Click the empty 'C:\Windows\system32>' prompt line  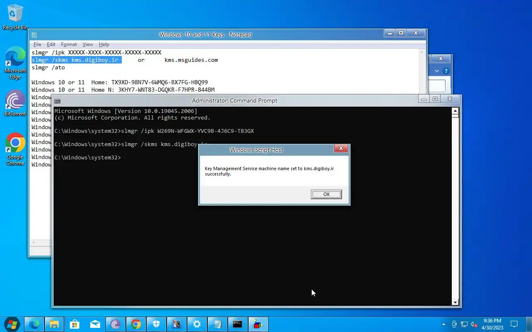coord(88,158)
